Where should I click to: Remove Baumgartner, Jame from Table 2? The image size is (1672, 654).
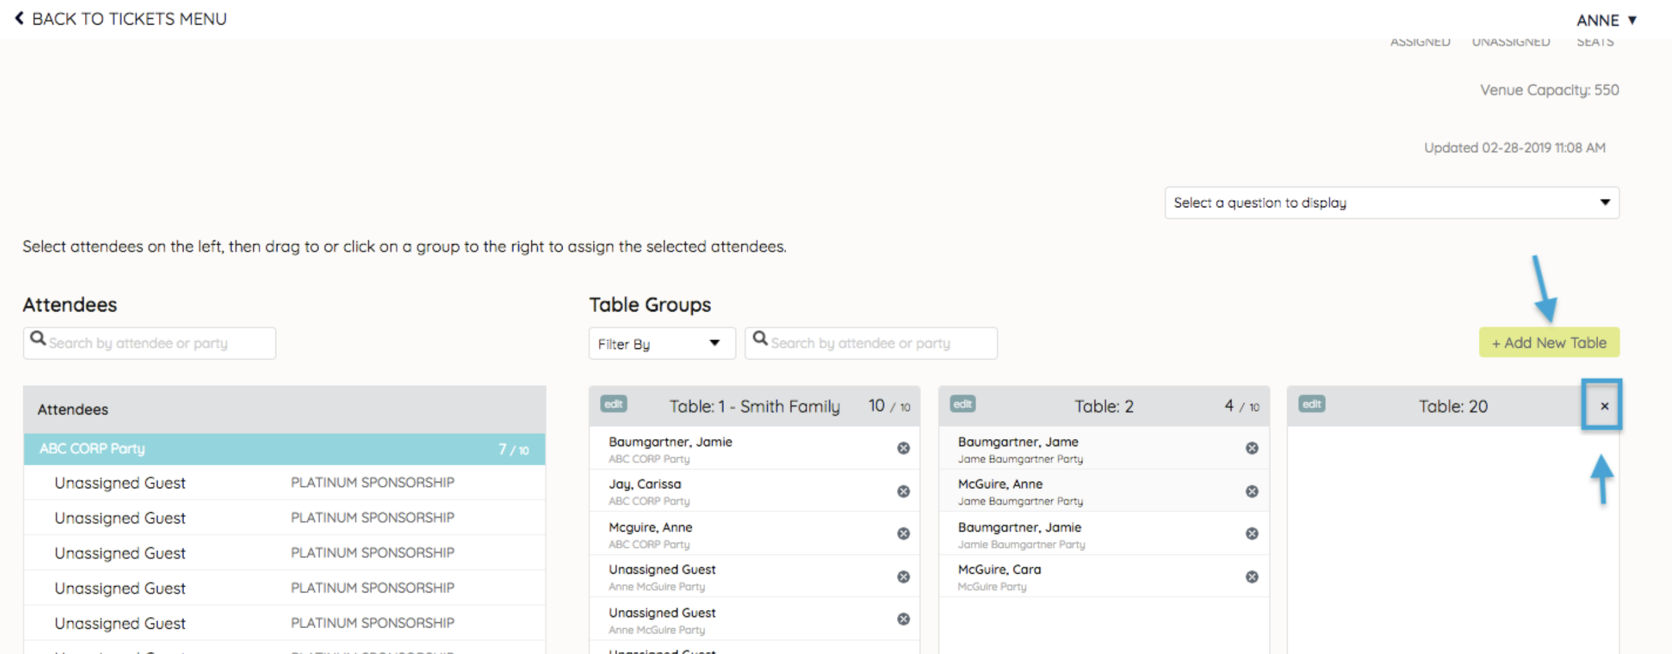1252,448
